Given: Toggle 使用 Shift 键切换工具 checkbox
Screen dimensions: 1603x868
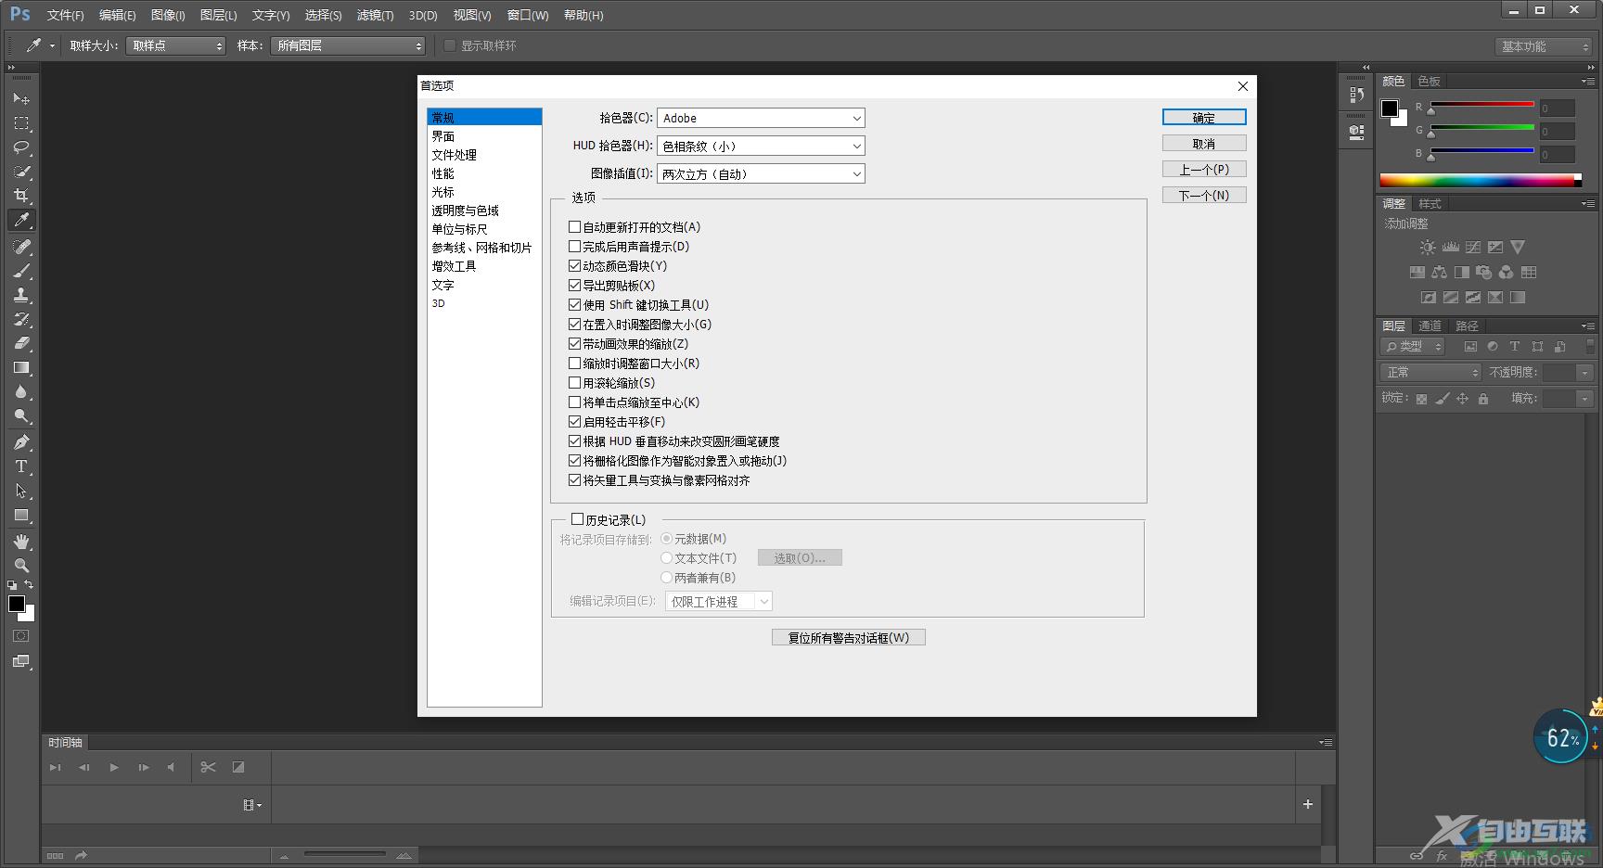Looking at the screenshot, I should click(574, 304).
